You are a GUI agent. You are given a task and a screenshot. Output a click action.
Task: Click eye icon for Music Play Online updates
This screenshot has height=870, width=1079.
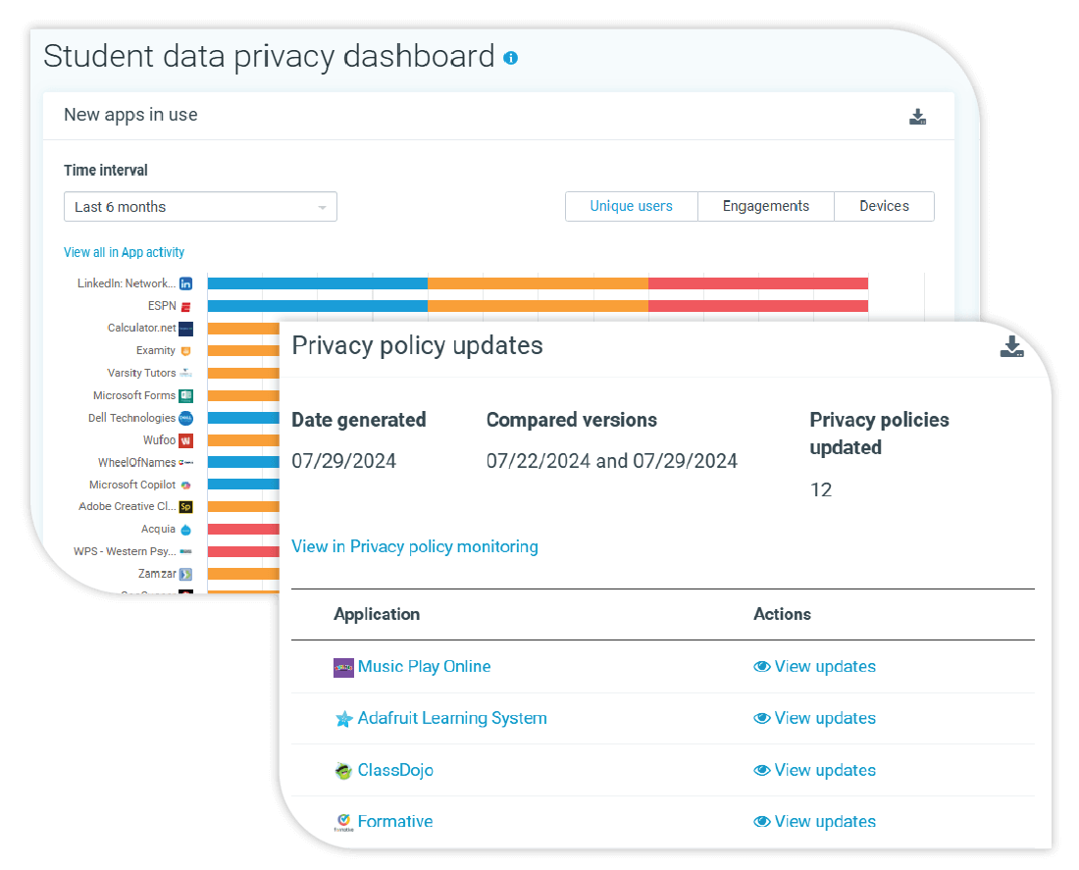762,667
